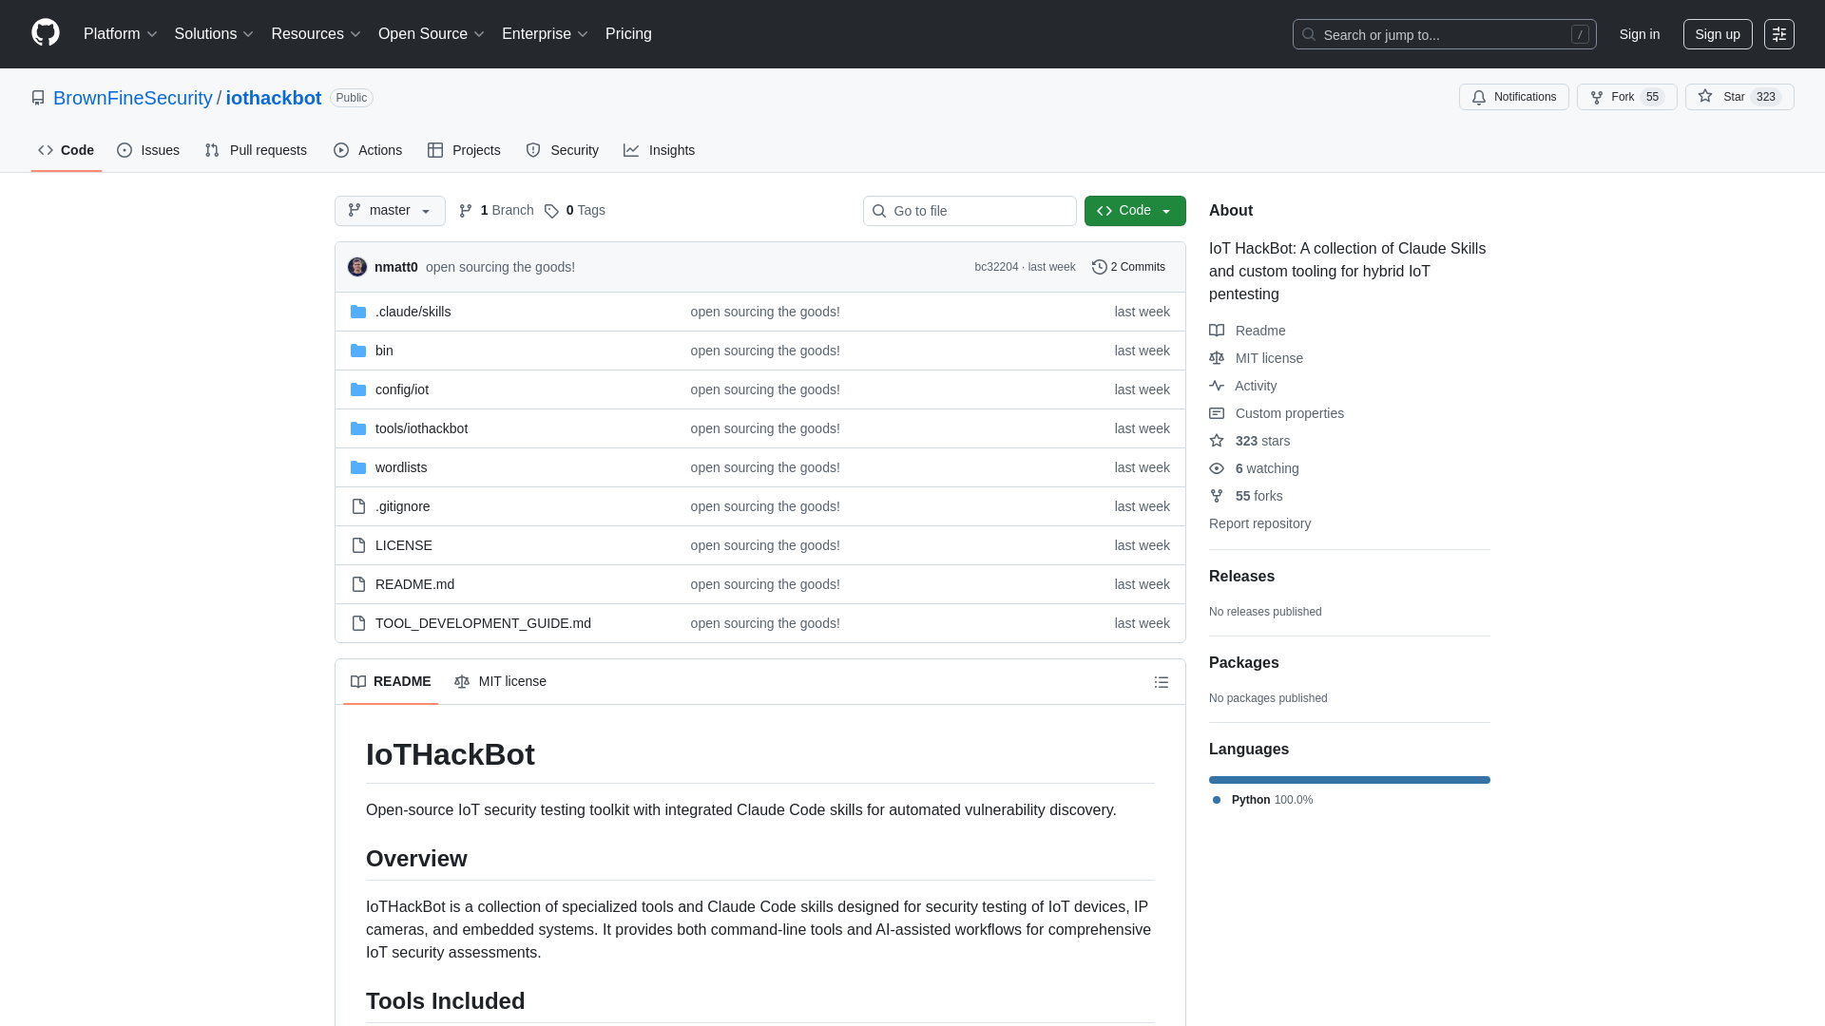1825x1026 pixels.
Task: Open command palette icon beside search
Action: tap(1779, 34)
